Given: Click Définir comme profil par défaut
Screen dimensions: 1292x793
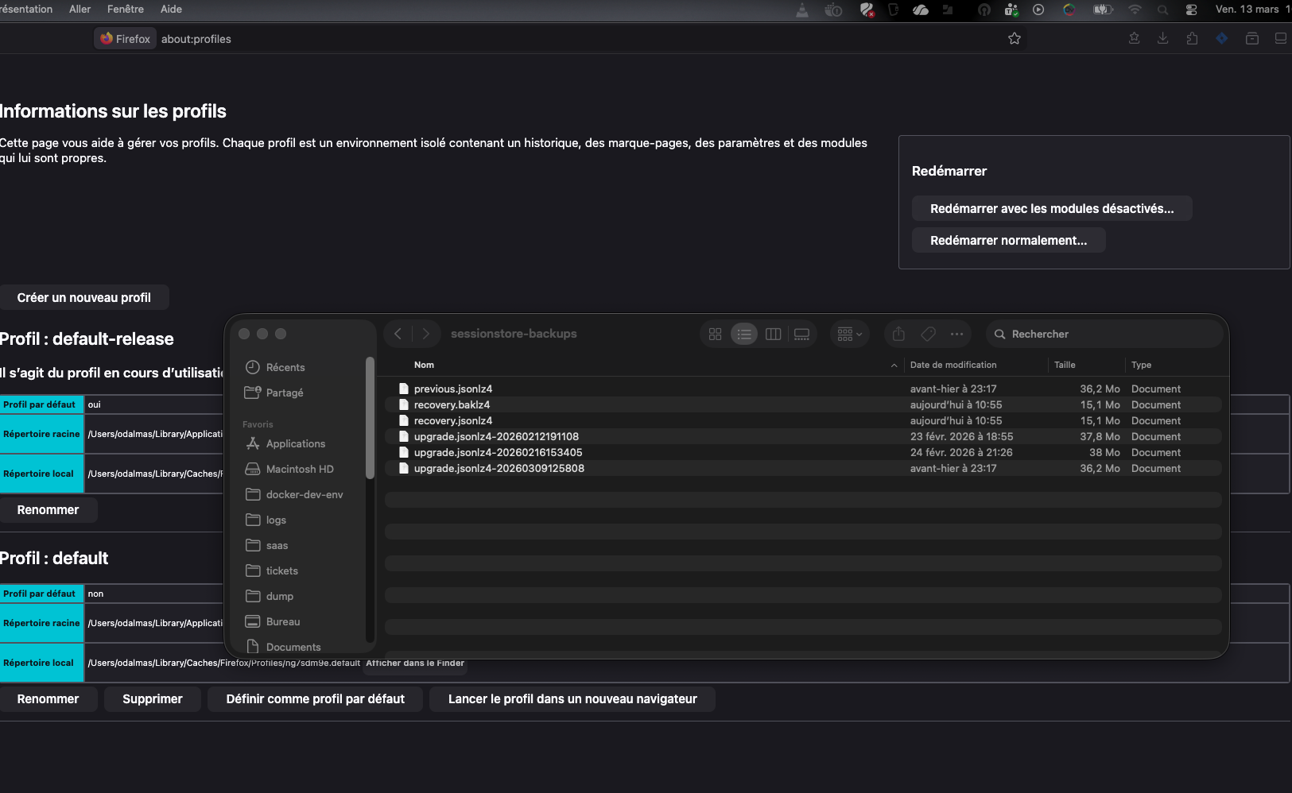Looking at the screenshot, I should coord(315,698).
